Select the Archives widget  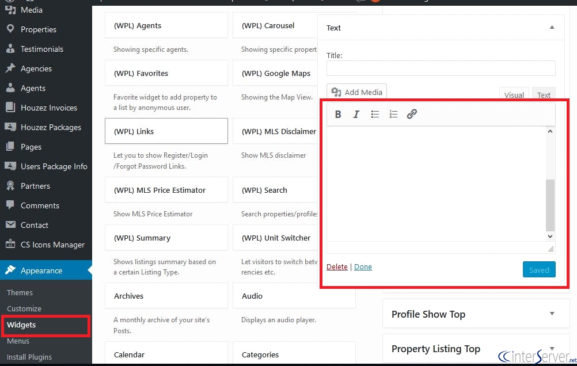(x=166, y=296)
